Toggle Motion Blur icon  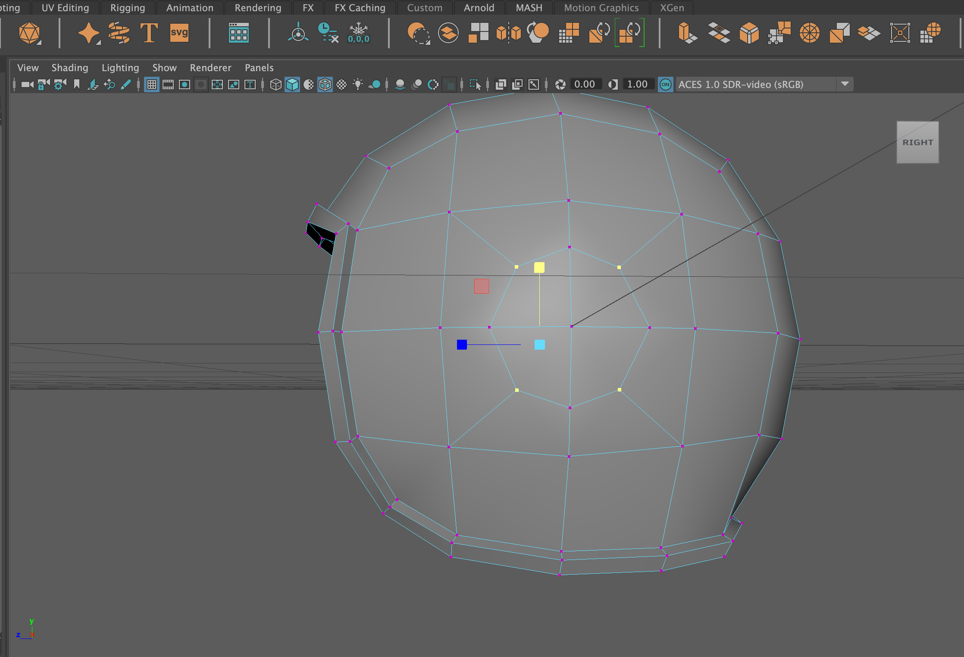(416, 84)
